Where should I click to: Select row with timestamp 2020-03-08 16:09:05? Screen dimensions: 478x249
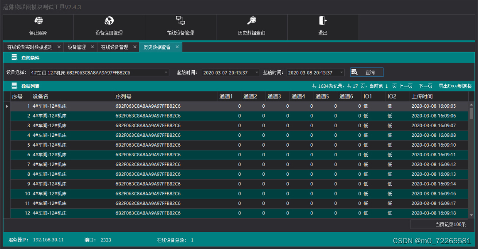239,106
